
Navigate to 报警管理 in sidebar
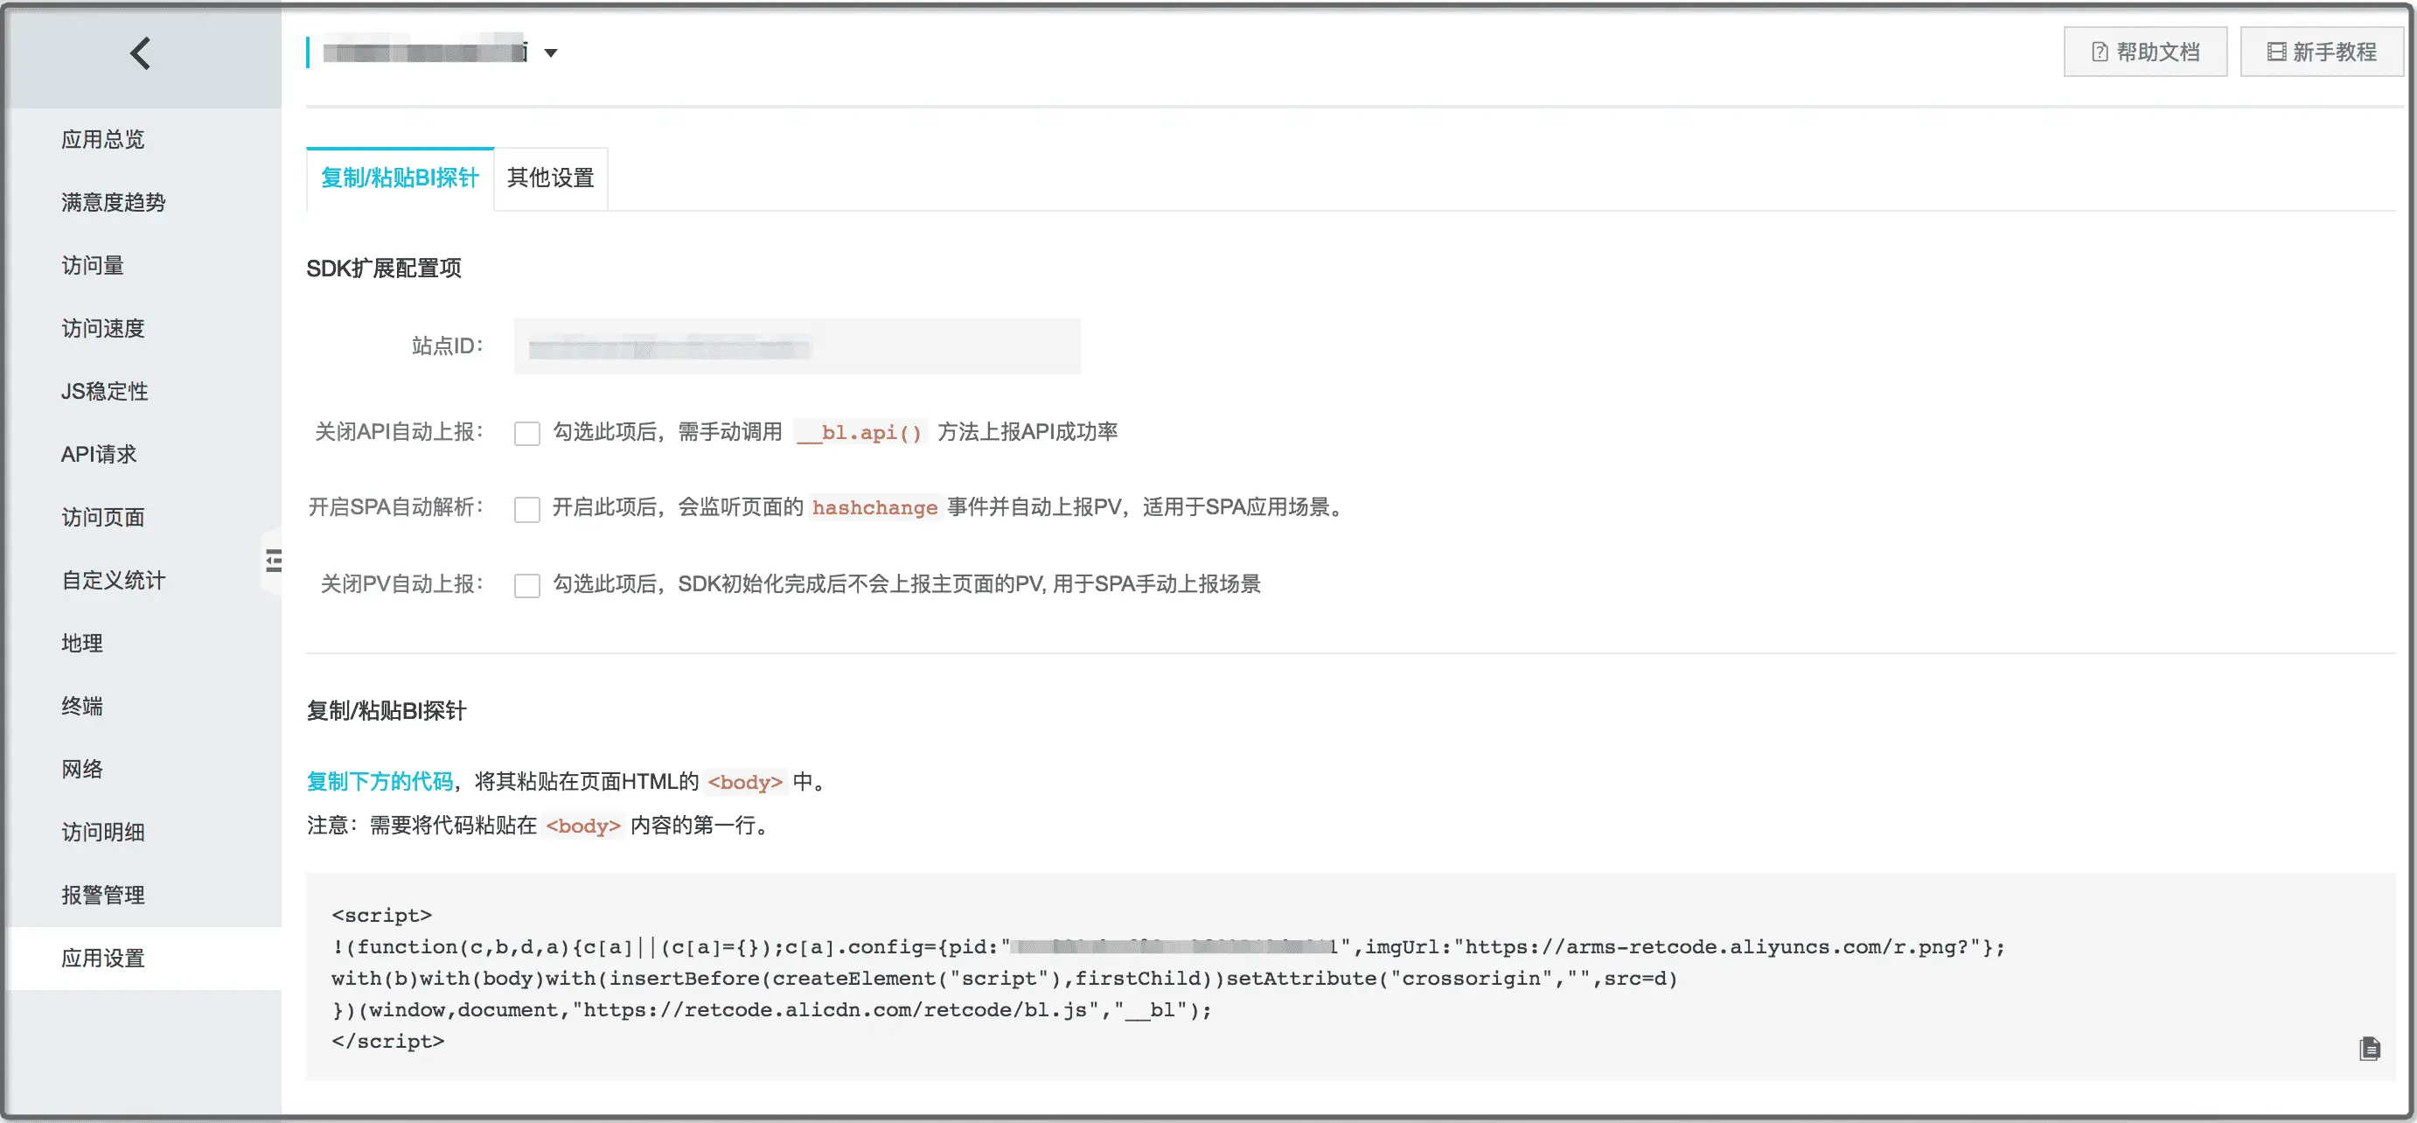[x=103, y=895]
